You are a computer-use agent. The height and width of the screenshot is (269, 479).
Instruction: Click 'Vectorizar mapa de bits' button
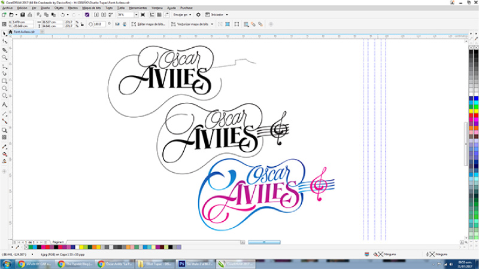[x=193, y=24]
